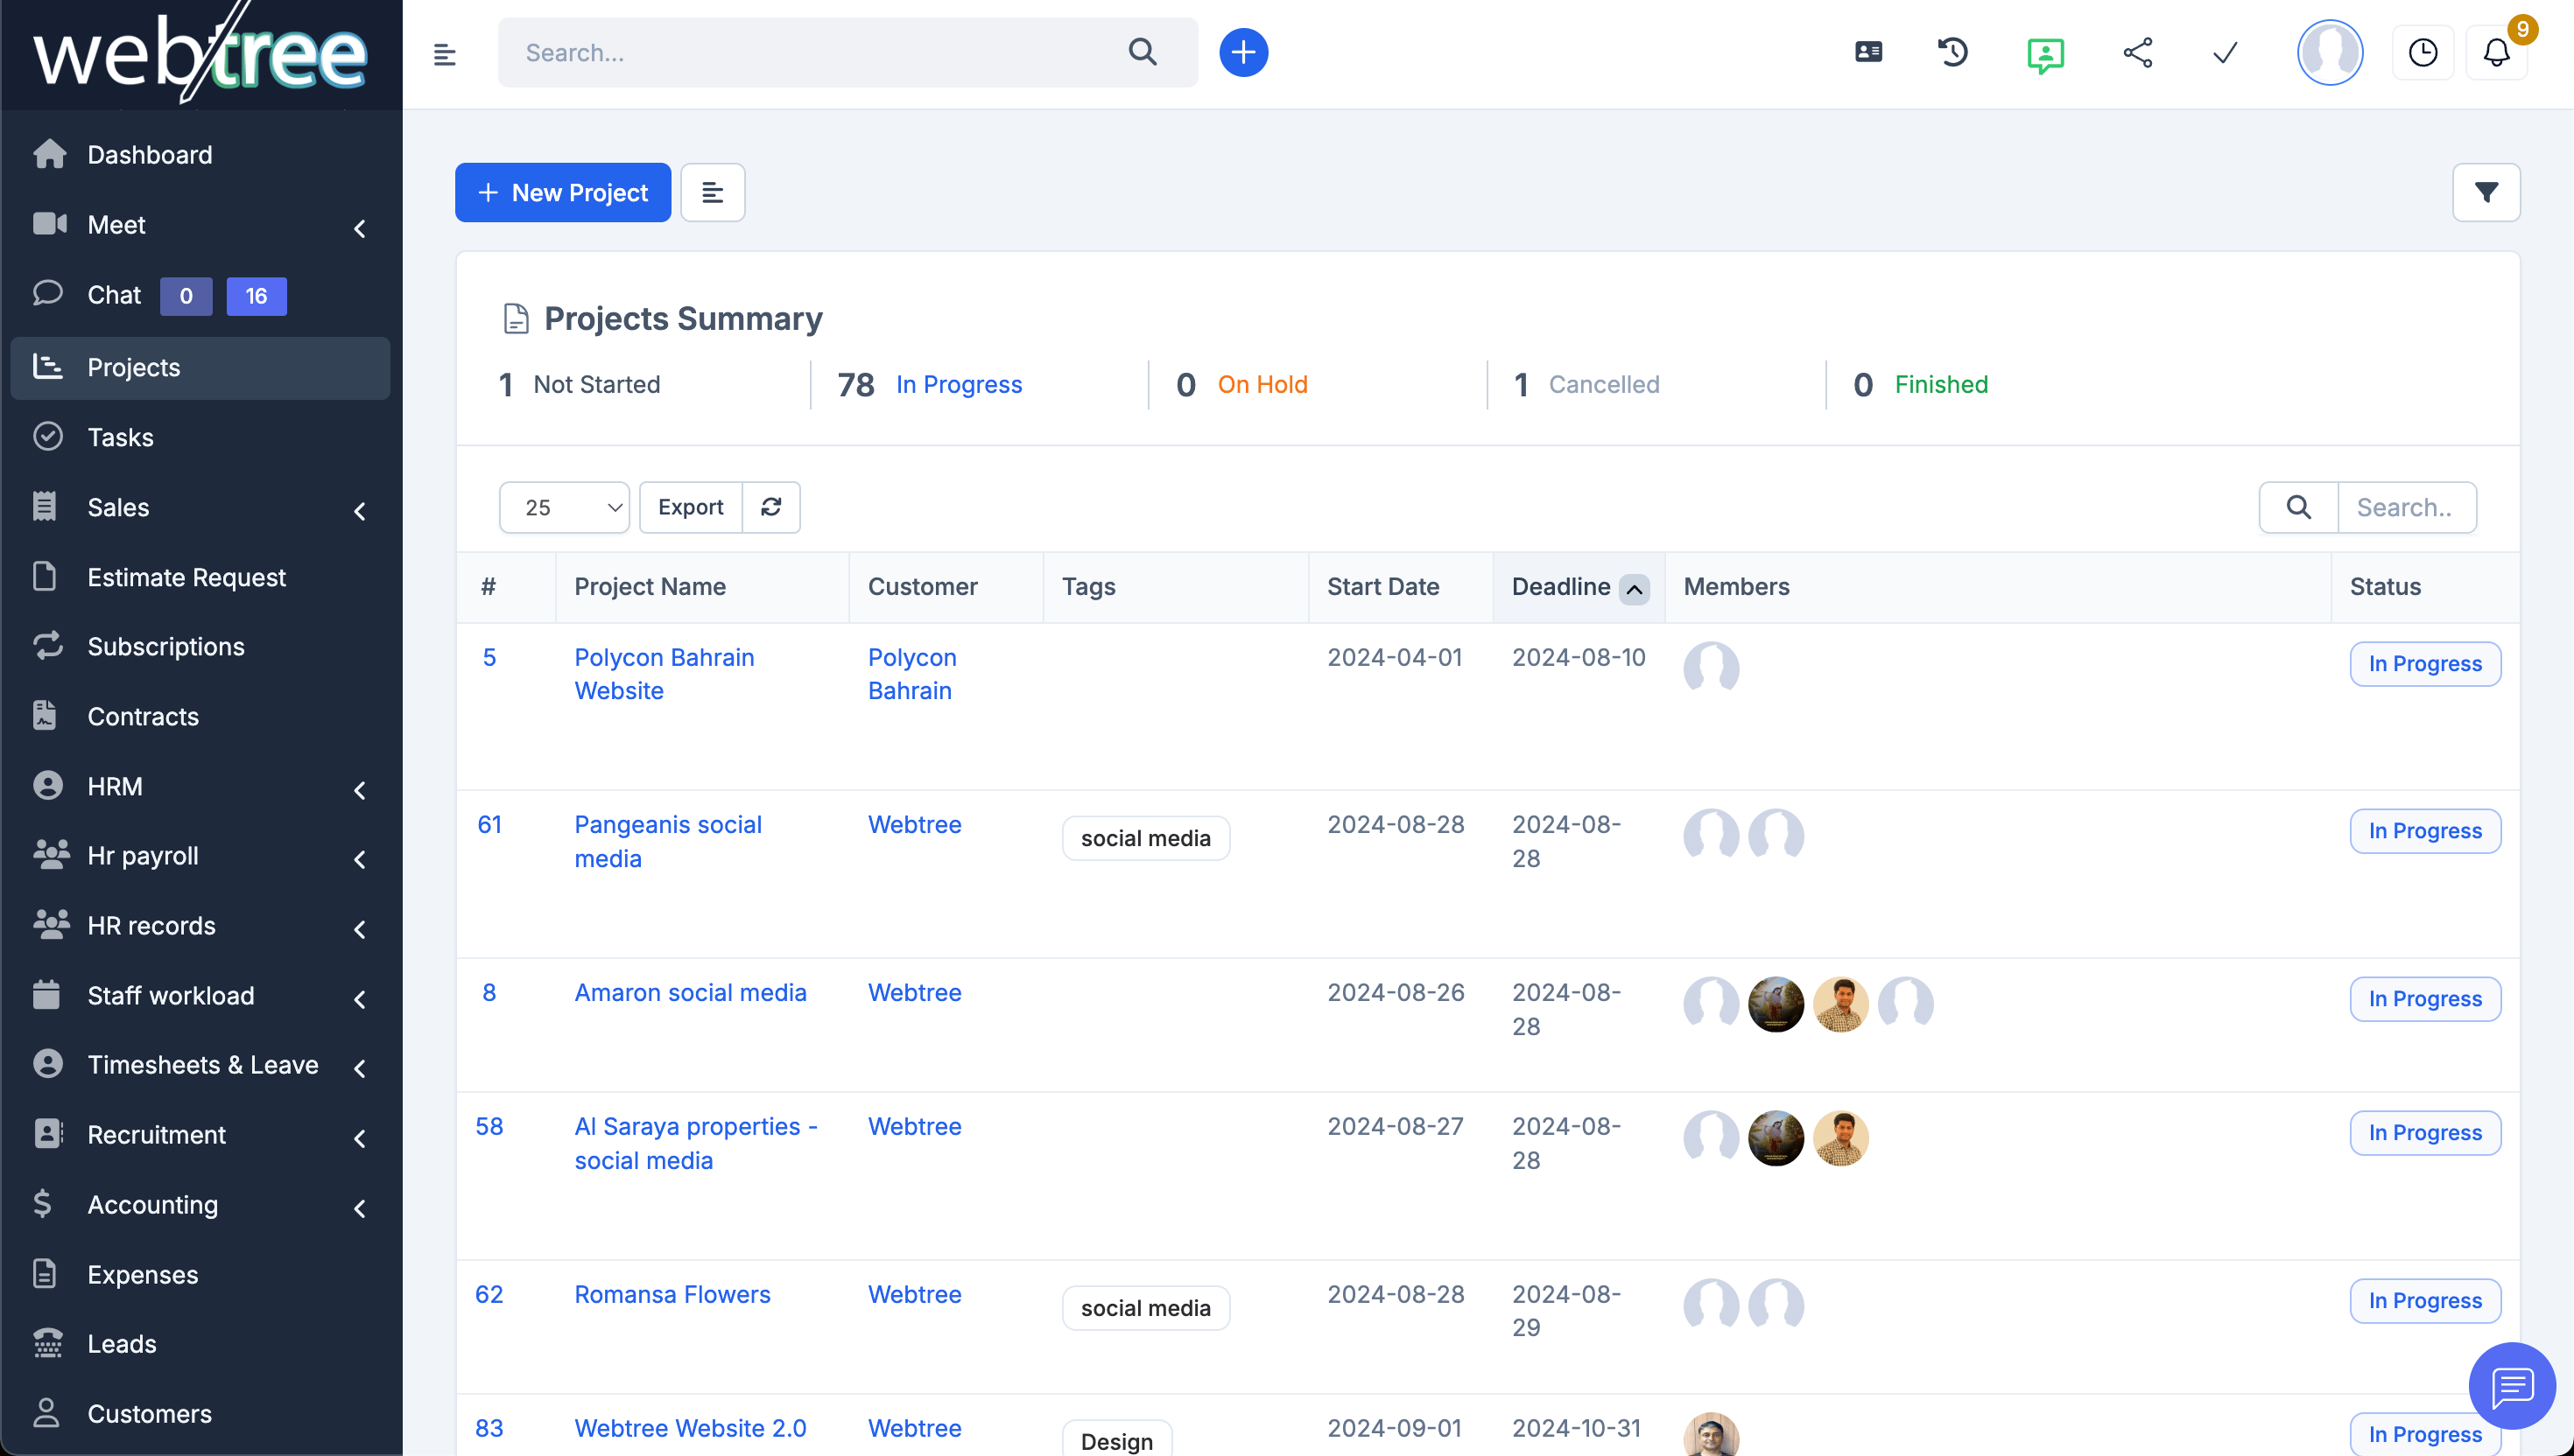This screenshot has width=2574, height=1456.
Task: Open Polycon Bahrain customer link
Action: tap(912, 674)
